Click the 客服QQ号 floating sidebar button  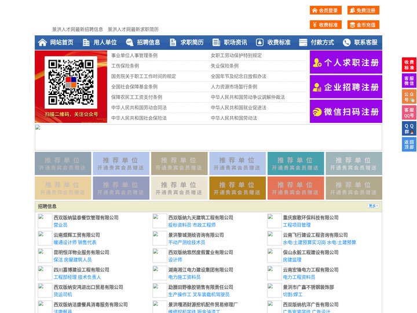409,112
